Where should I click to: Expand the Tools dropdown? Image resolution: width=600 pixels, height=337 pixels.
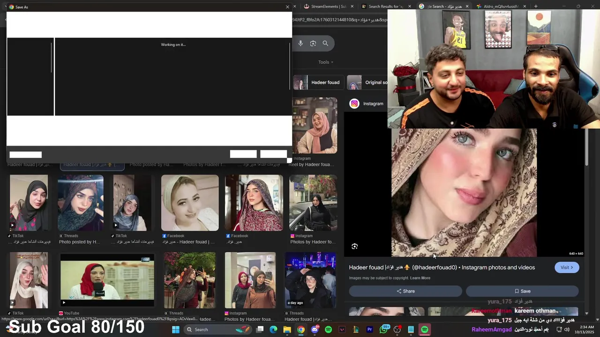pyautogui.click(x=326, y=62)
